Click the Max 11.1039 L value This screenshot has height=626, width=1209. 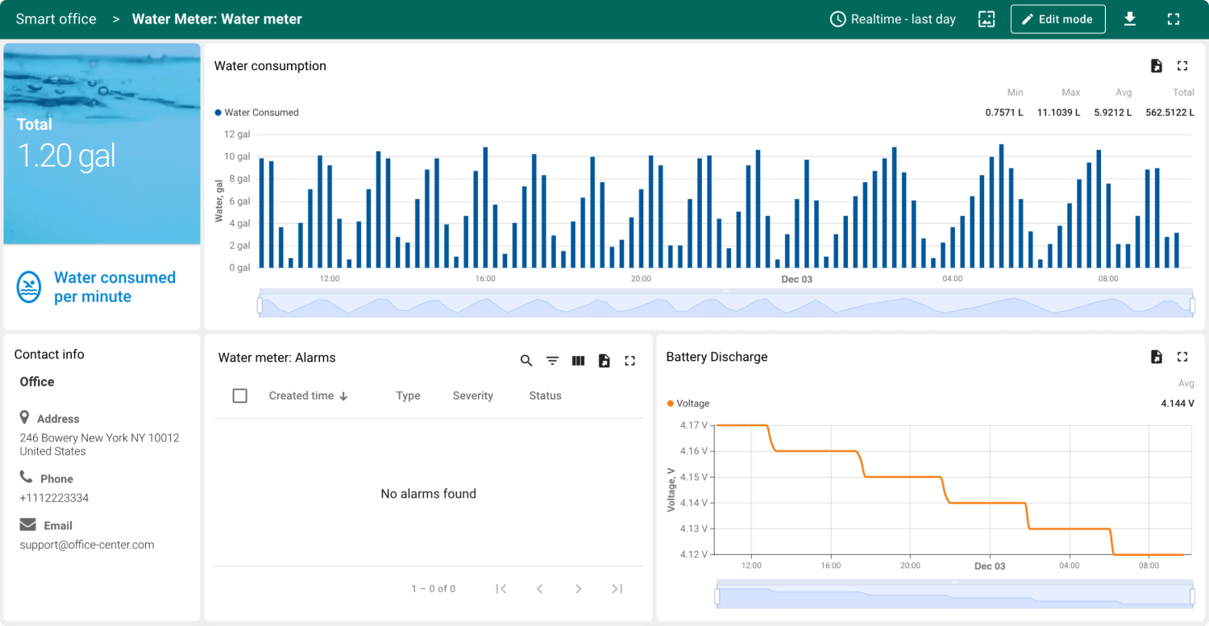tap(1058, 113)
